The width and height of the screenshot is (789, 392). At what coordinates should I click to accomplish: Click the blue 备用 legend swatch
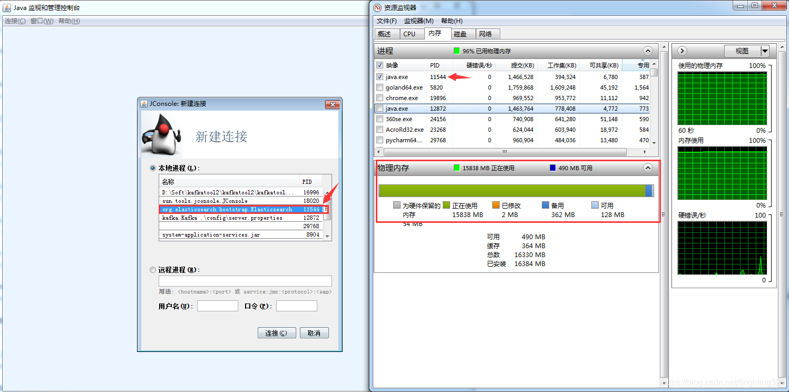click(x=546, y=205)
